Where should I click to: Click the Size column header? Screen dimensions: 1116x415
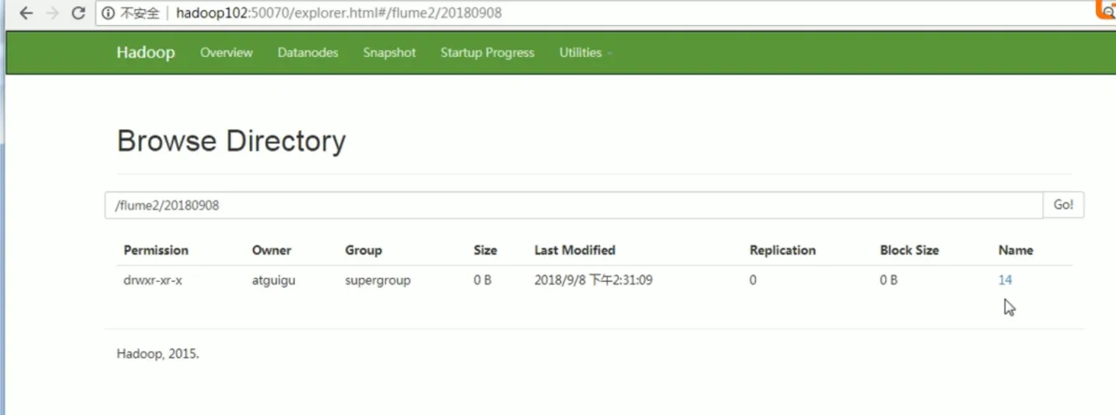pos(485,250)
